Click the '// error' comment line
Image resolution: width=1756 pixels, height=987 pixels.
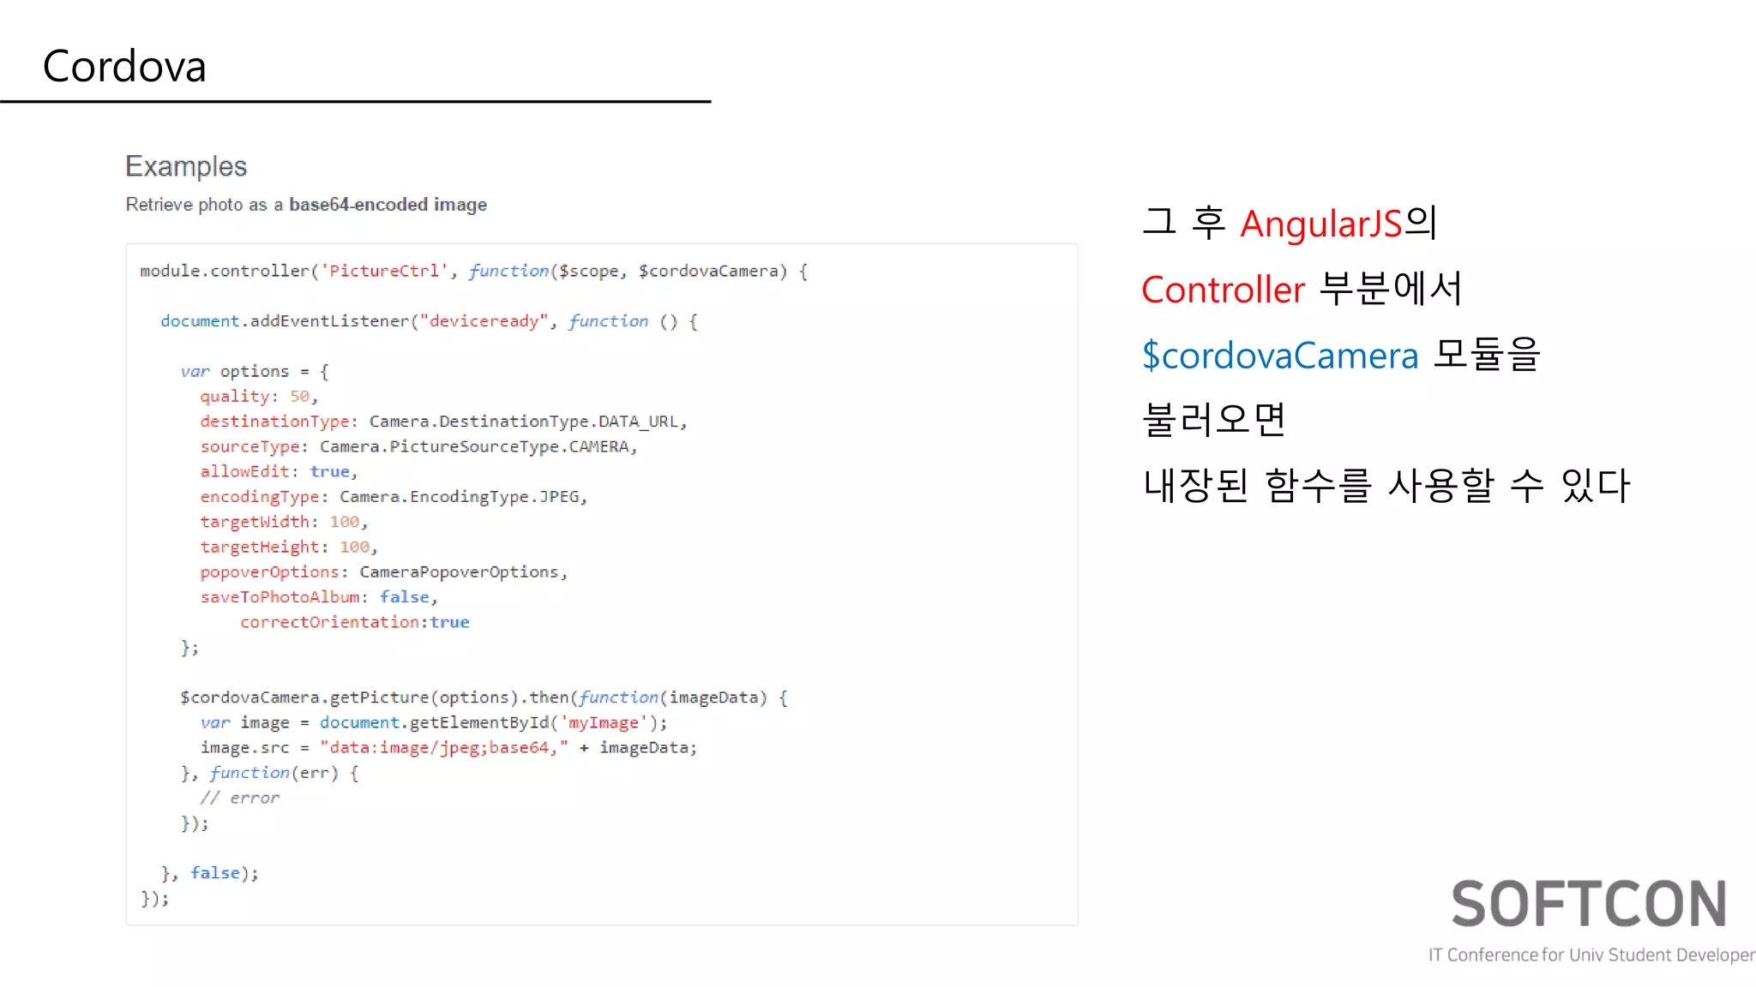(240, 798)
